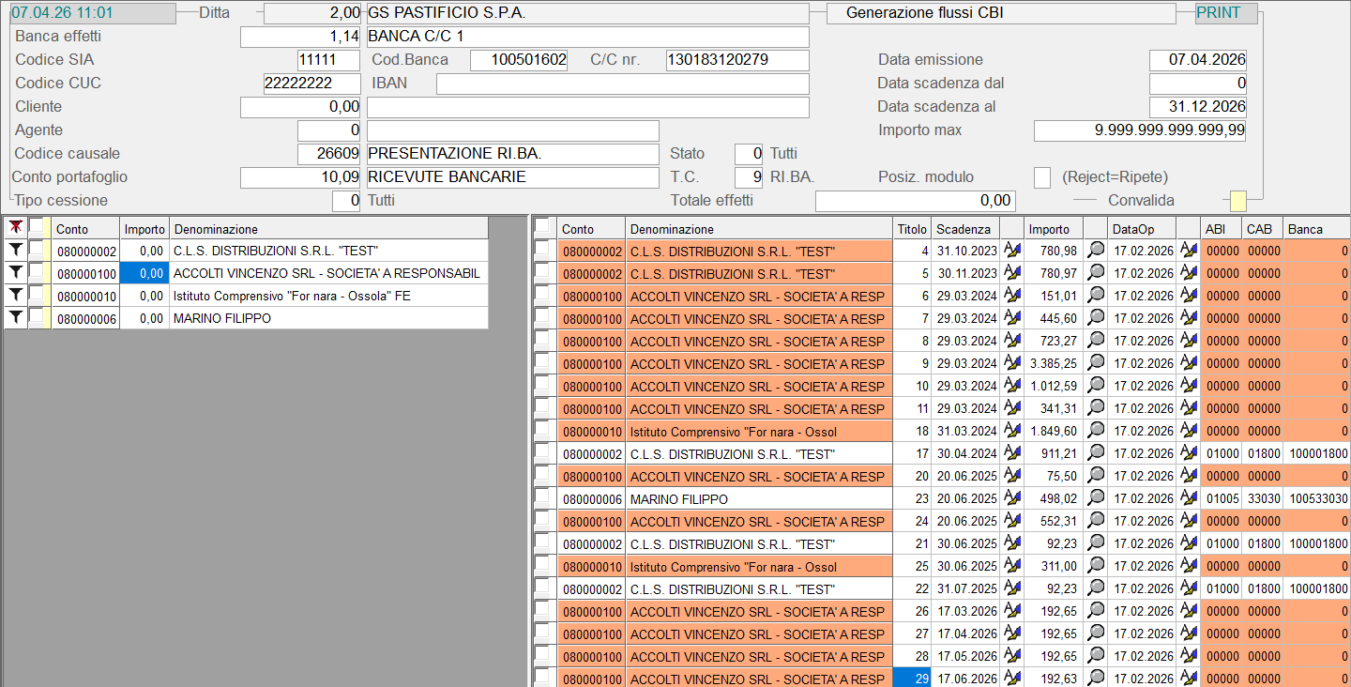Check the Posiz. modulo box
Screen dimensions: 1351x687
1041,177
